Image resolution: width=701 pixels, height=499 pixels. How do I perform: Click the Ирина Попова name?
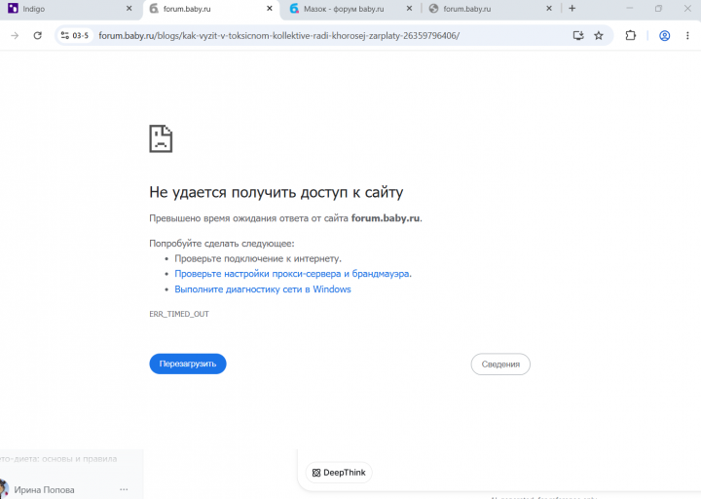point(44,490)
